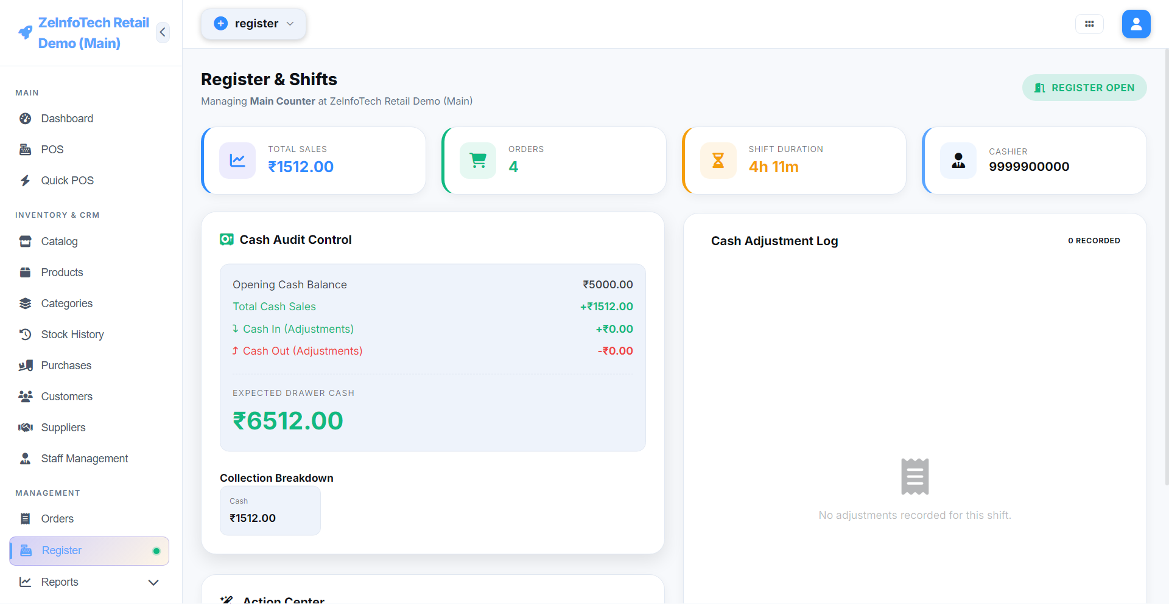This screenshot has height=604, width=1169.
Task: Collapse the sidebar with chevron button
Action: [x=163, y=32]
